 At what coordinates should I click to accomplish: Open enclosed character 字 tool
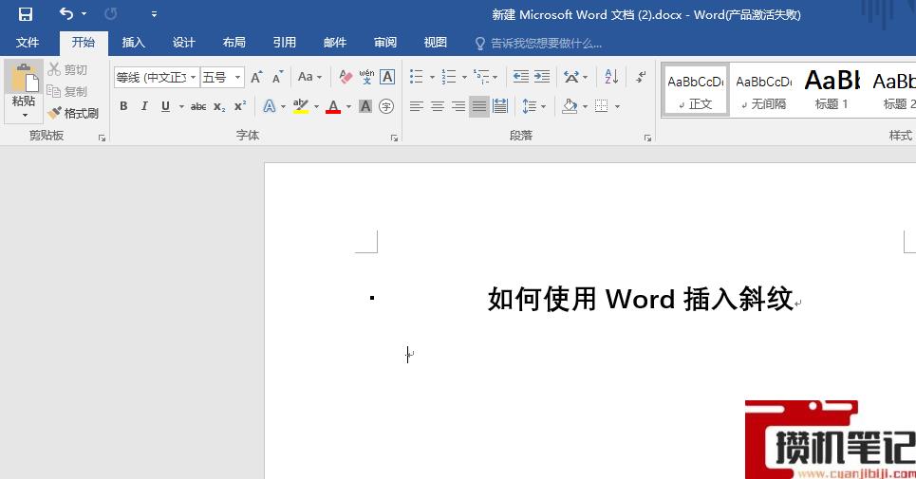click(386, 106)
